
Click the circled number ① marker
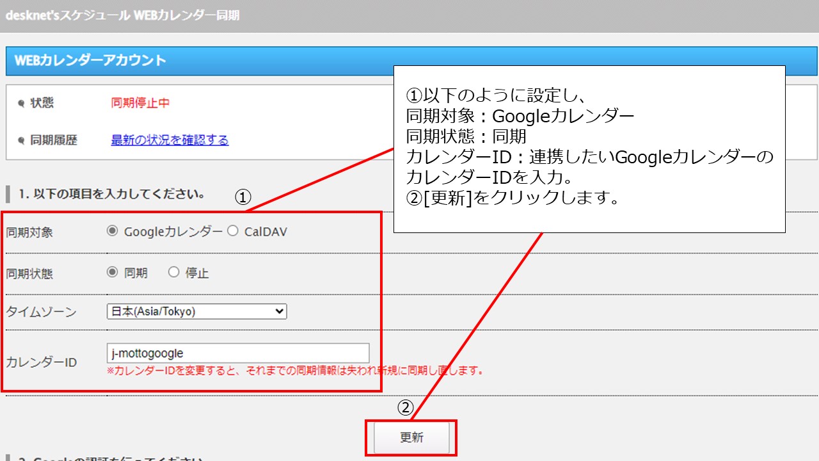tap(242, 198)
